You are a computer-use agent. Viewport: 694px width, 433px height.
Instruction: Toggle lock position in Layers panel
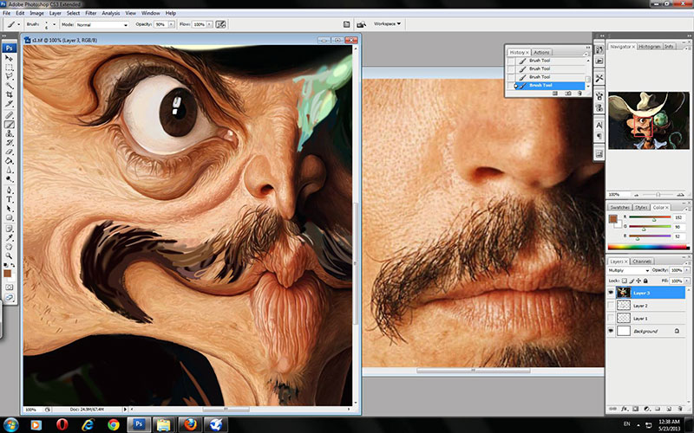coord(638,281)
